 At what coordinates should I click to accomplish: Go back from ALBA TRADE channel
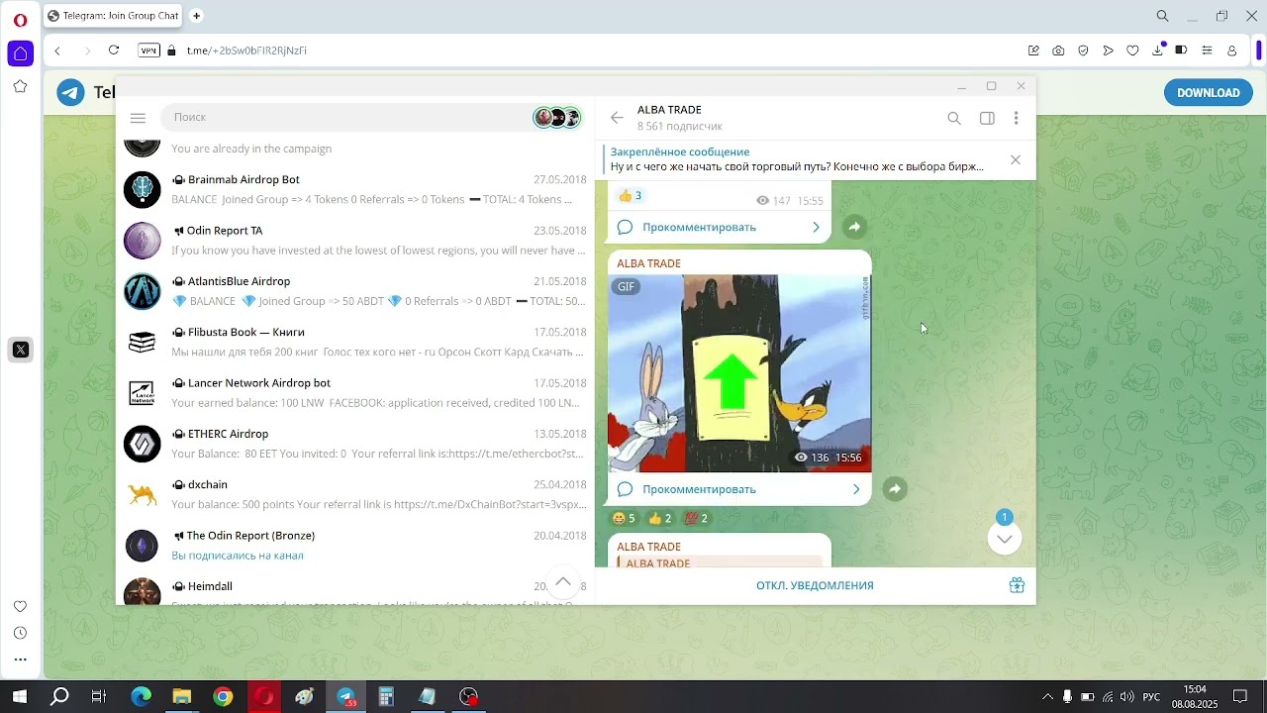click(617, 118)
